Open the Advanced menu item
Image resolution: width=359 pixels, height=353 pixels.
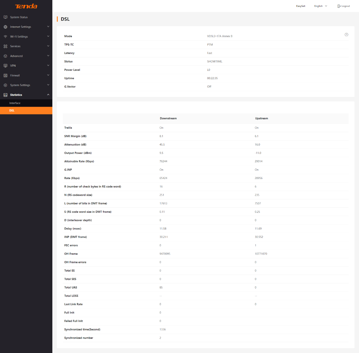(26, 56)
